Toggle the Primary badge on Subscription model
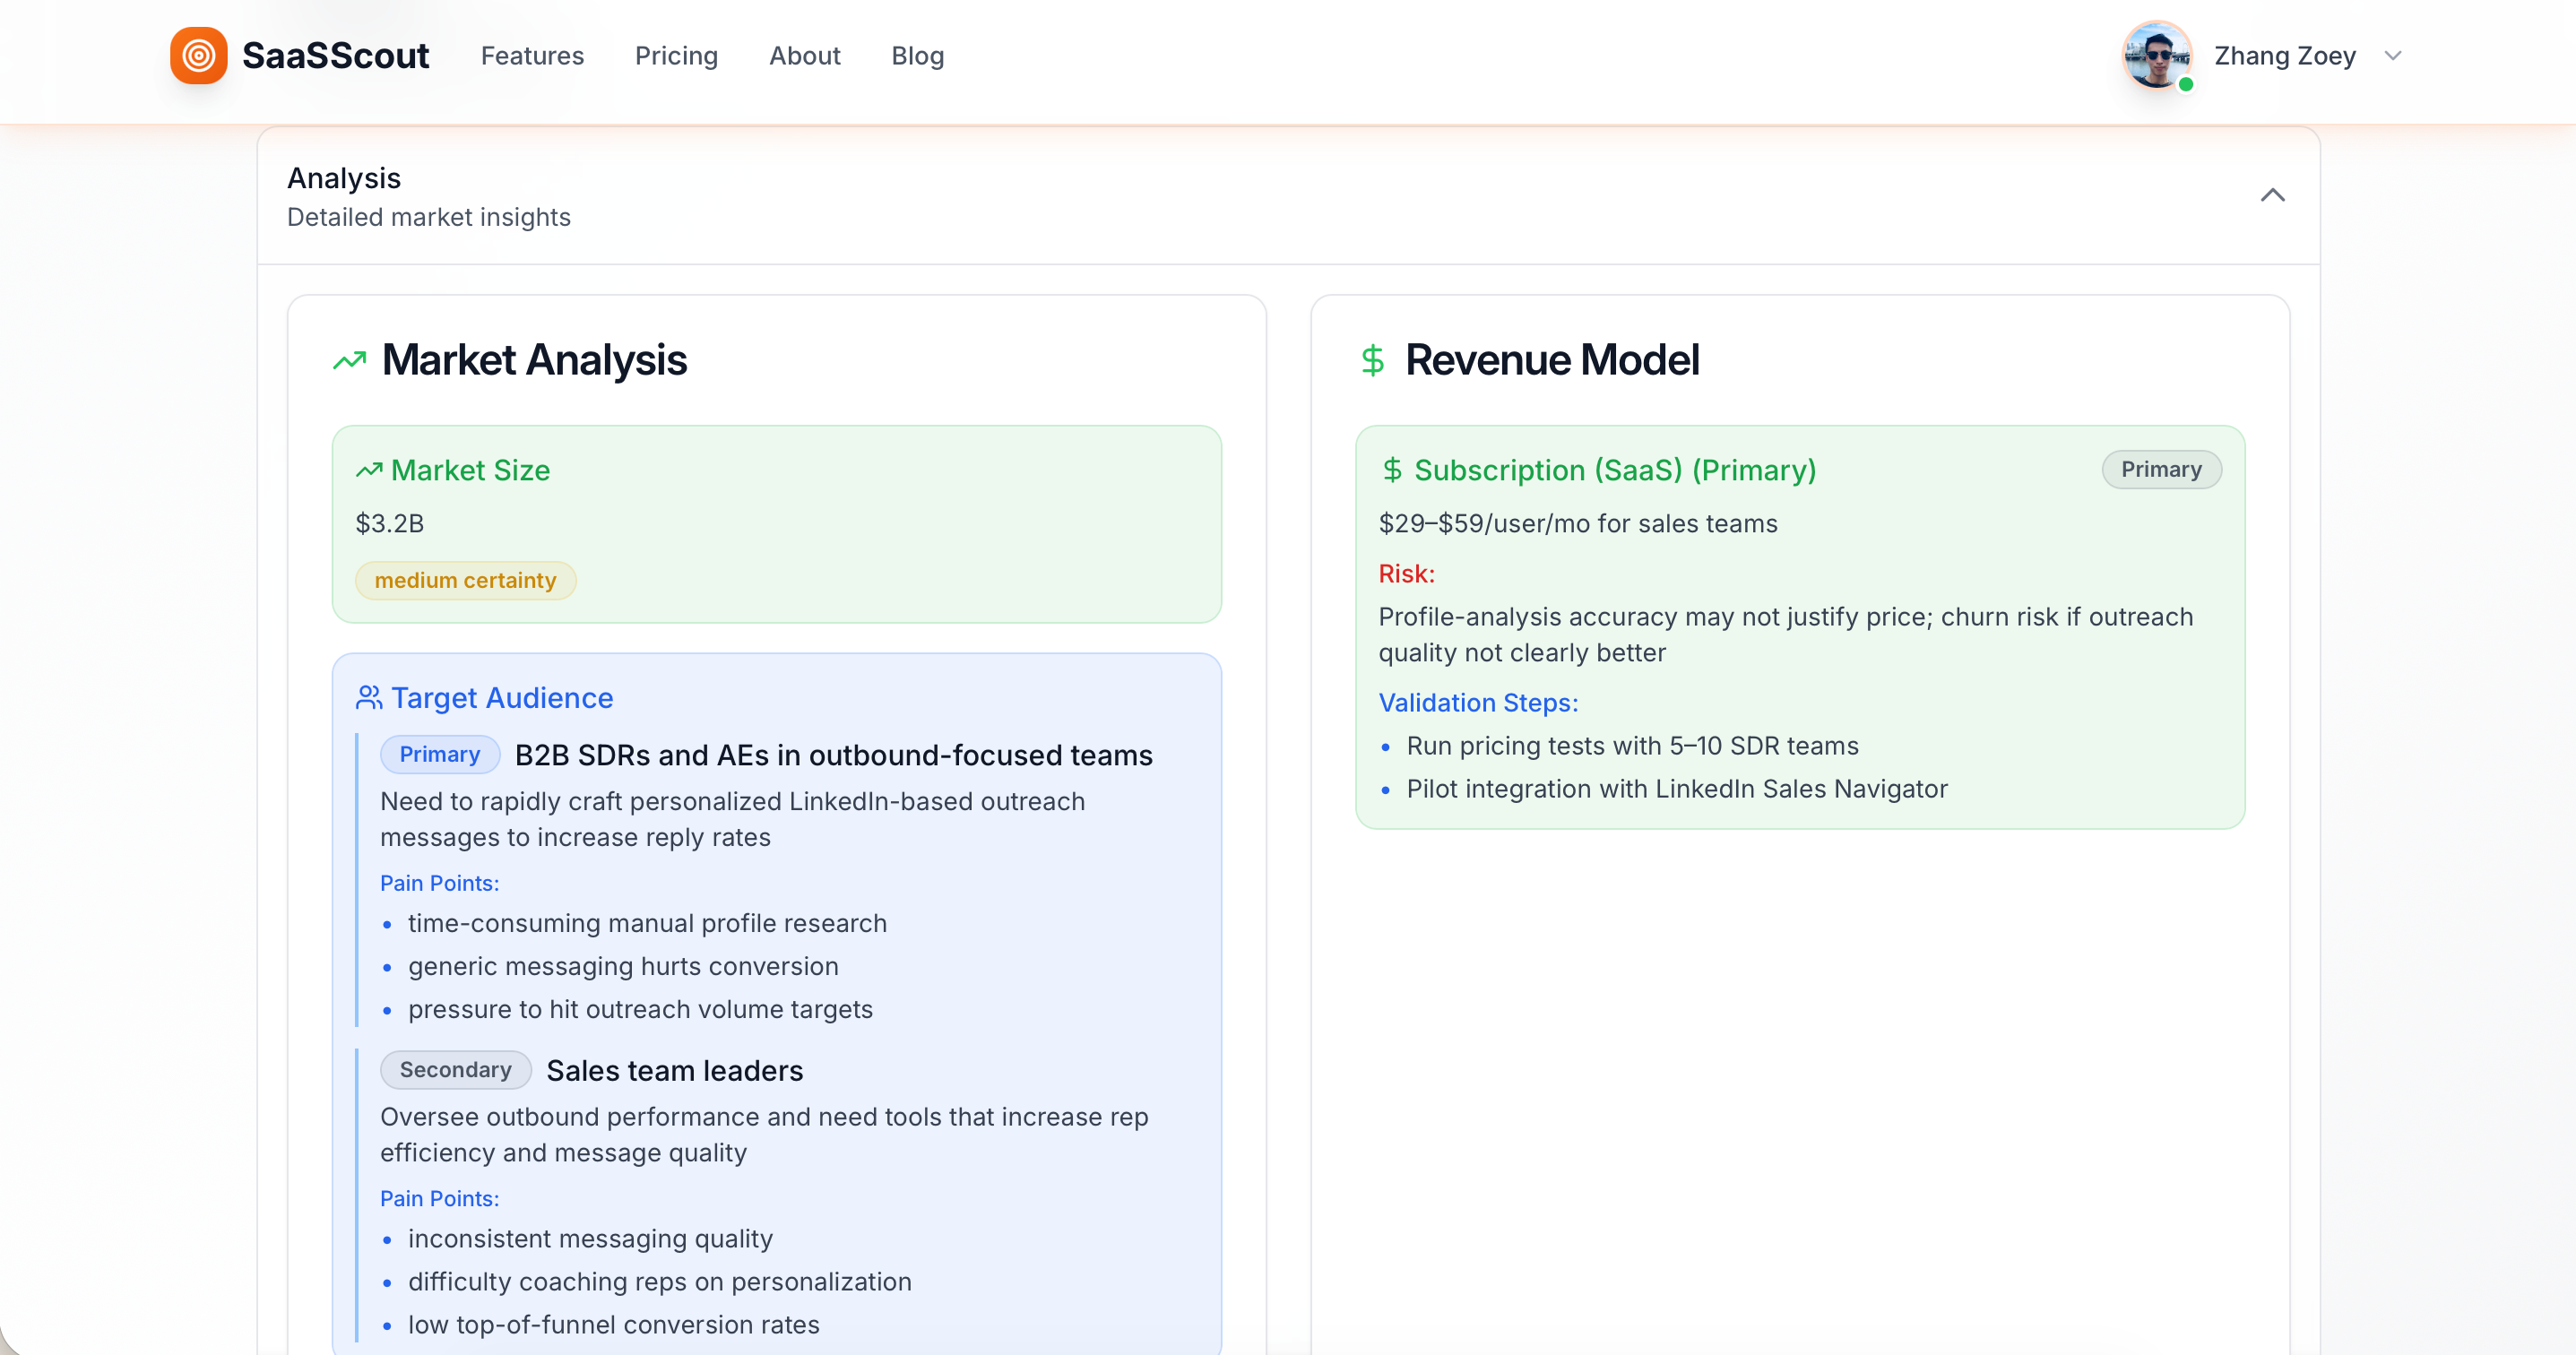 tap(2160, 469)
